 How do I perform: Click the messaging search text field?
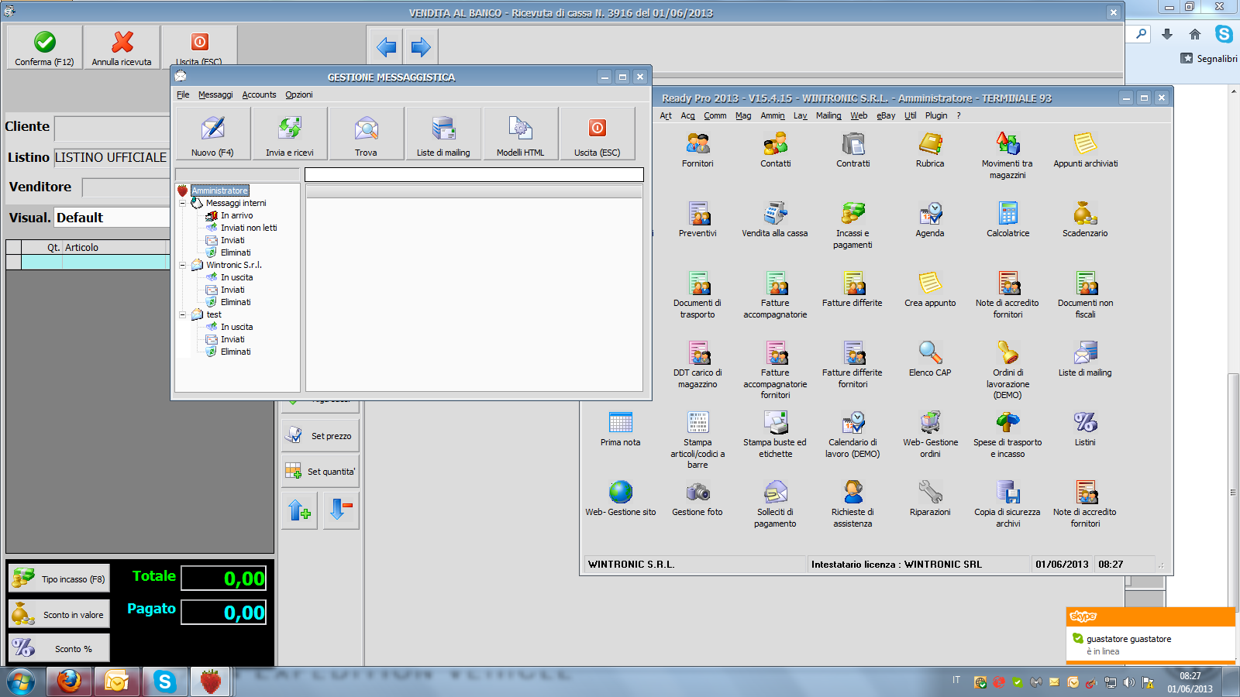click(x=474, y=174)
